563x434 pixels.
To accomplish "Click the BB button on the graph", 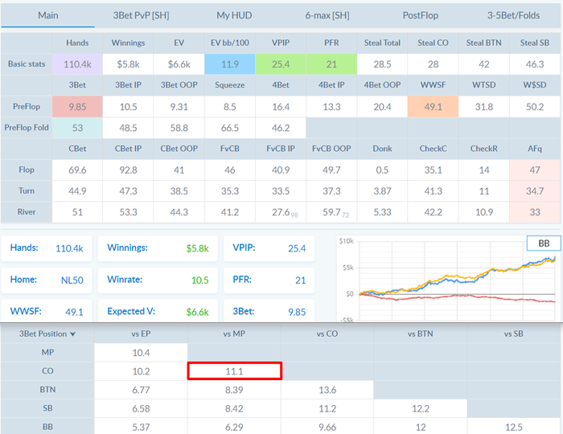I will tap(544, 244).
